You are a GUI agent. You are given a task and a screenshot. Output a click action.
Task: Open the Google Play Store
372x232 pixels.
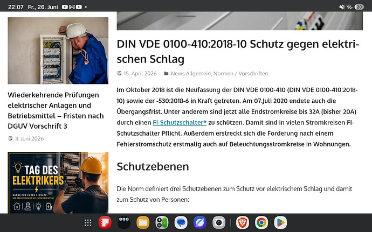click(x=280, y=223)
